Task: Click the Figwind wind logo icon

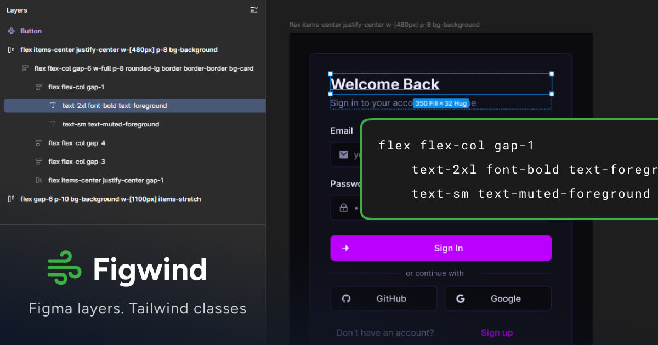Action: coord(64,268)
